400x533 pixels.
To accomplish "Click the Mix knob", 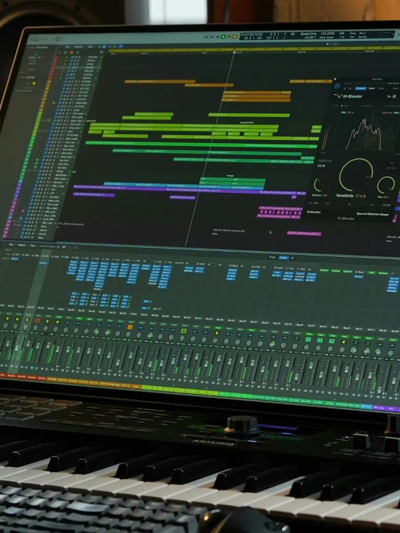I will [x=386, y=185].
